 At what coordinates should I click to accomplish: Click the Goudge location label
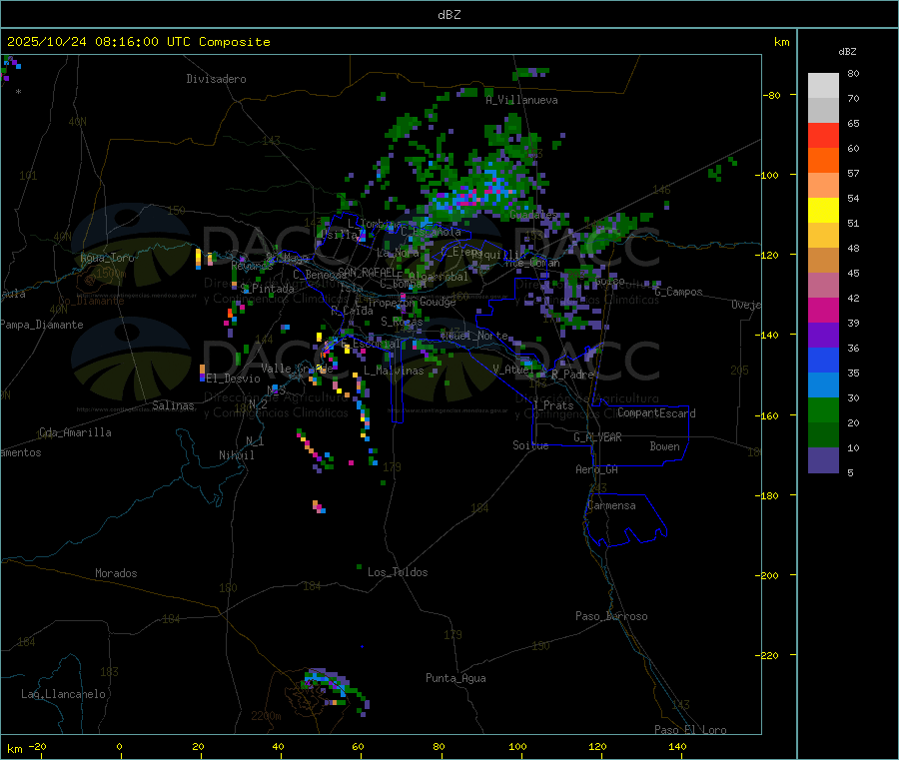438,302
